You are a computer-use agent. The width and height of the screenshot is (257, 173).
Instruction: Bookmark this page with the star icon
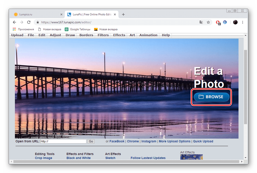(208, 22)
